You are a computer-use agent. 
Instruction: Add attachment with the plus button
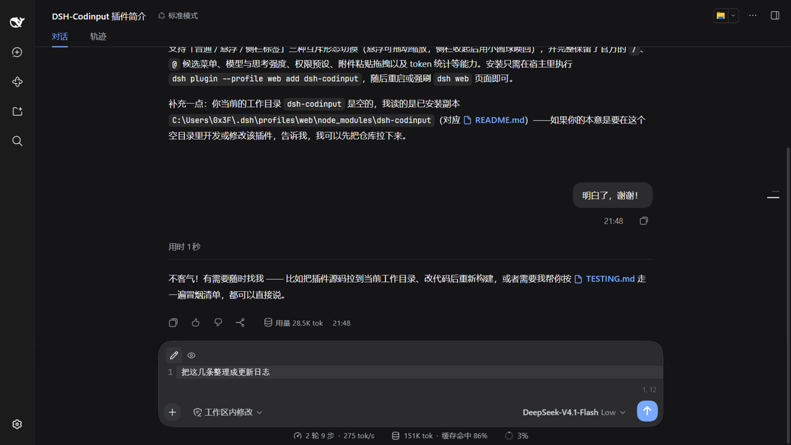tap(172, 412)
